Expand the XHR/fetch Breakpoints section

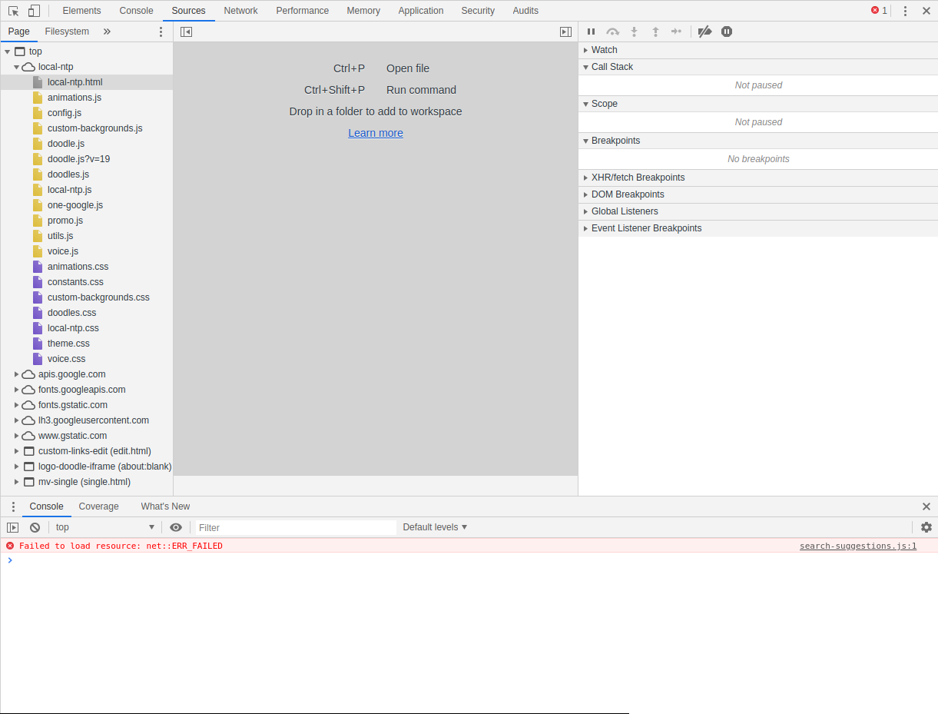[x=585, y=178]
